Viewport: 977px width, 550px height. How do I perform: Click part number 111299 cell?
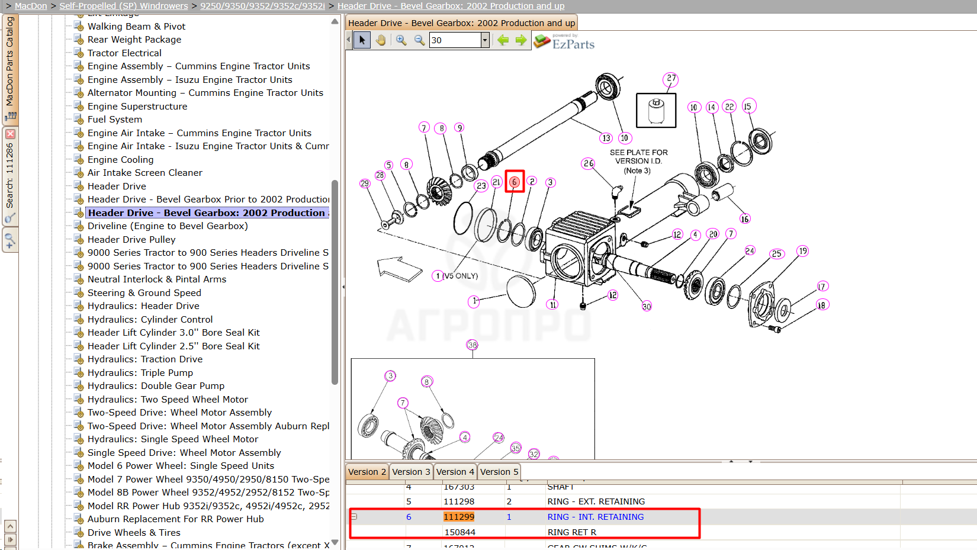coord(459,517)
